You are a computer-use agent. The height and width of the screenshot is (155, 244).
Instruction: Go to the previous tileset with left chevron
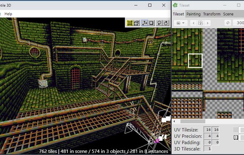click(193, 23)
